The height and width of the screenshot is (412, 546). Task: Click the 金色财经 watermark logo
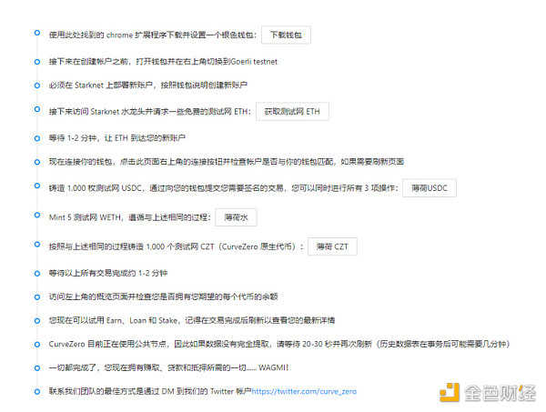click(491, 391)
